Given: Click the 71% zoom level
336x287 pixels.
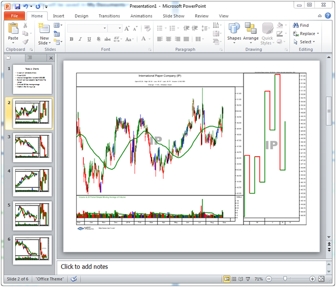Looking at the screenshot, I should pos(259,279).
